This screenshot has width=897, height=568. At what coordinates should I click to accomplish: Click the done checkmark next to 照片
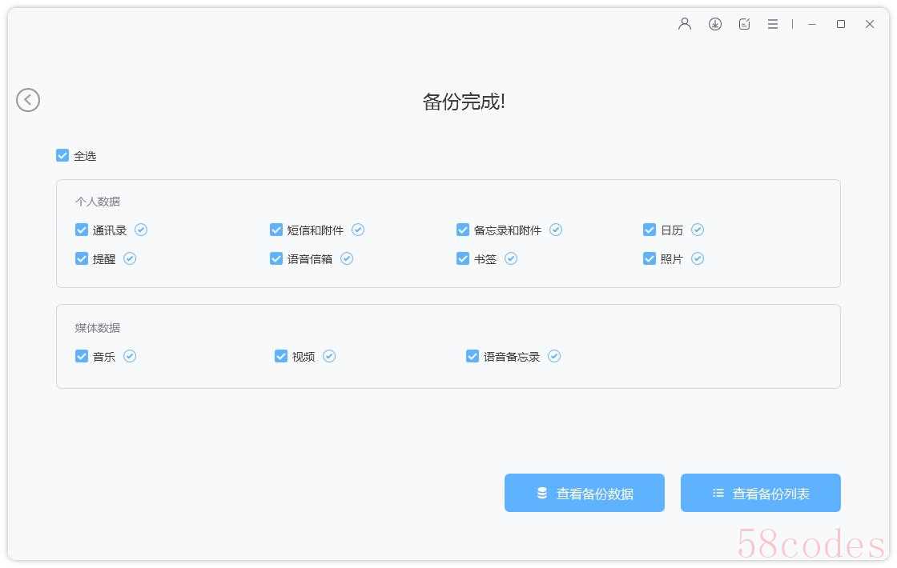[x=698, y=259]
